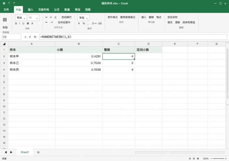Screen dimensions: 229x161
Task: Click the save icon in title bar
Action: click(x=4, y=3)
